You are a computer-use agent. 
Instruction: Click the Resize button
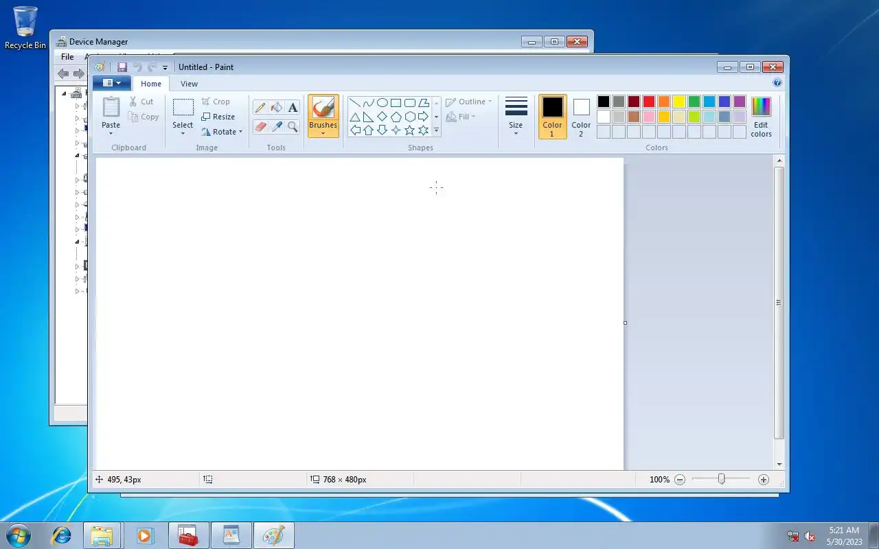point(218,117)
